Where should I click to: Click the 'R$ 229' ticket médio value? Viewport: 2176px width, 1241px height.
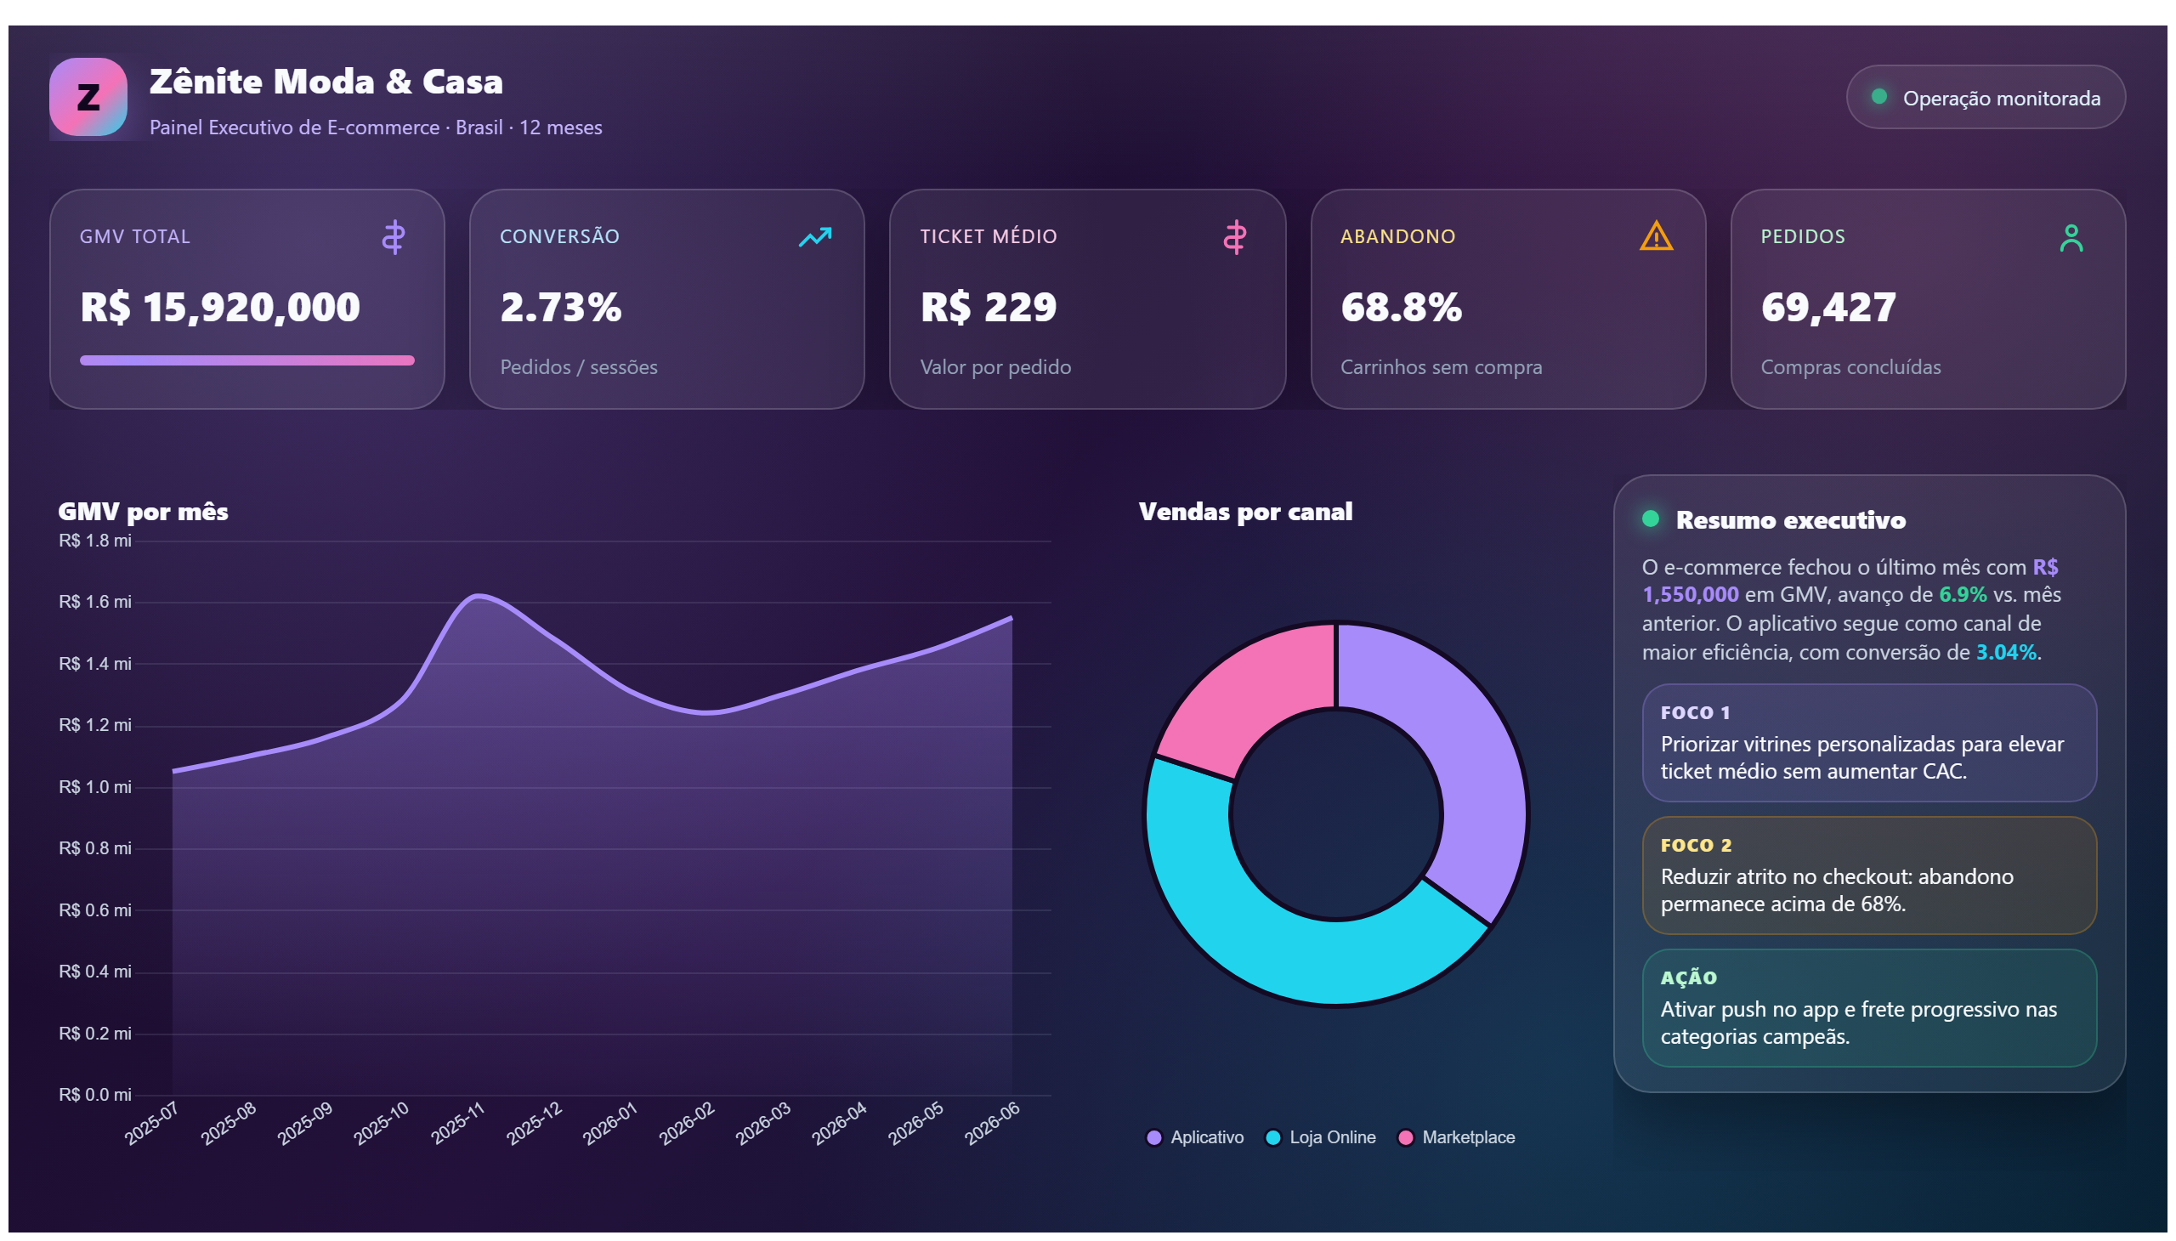coord(988,307)
